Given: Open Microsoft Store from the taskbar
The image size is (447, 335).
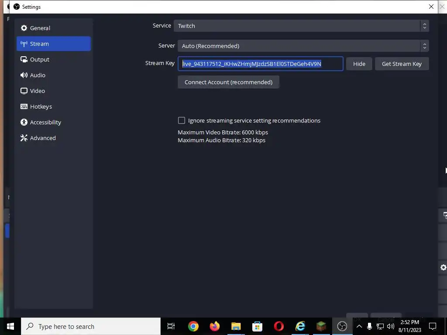Looking at the screenshot, I should pyautogui.click(x=257, y=326).
